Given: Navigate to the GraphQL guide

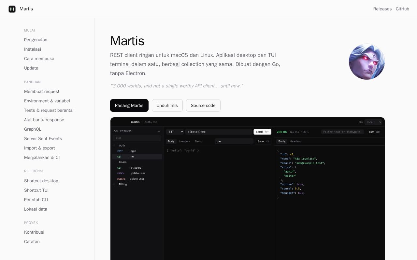Looking at the screenshot, I should (33, 129).
